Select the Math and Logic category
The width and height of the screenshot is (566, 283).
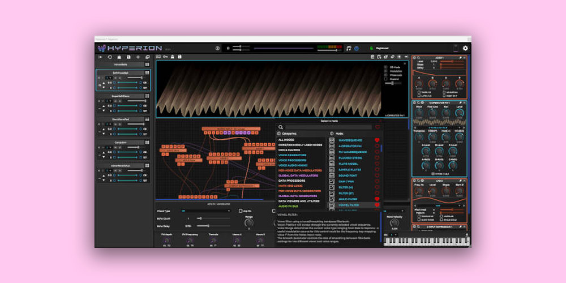[x=290, y=186]
